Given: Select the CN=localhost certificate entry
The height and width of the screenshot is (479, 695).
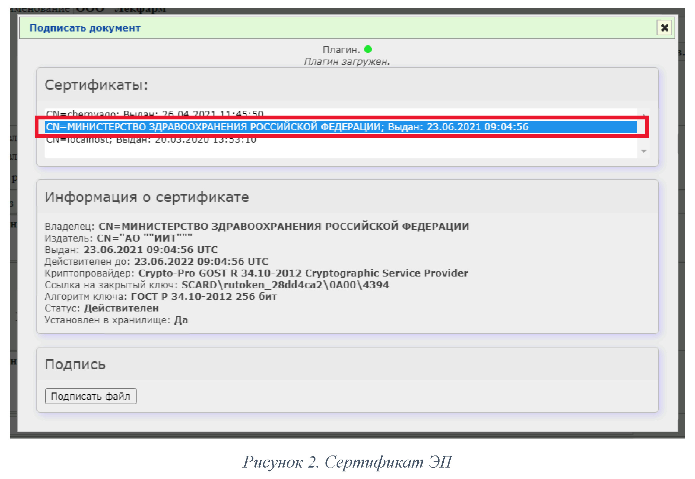Looking at the screenshot, I should (x=151, y=141).
